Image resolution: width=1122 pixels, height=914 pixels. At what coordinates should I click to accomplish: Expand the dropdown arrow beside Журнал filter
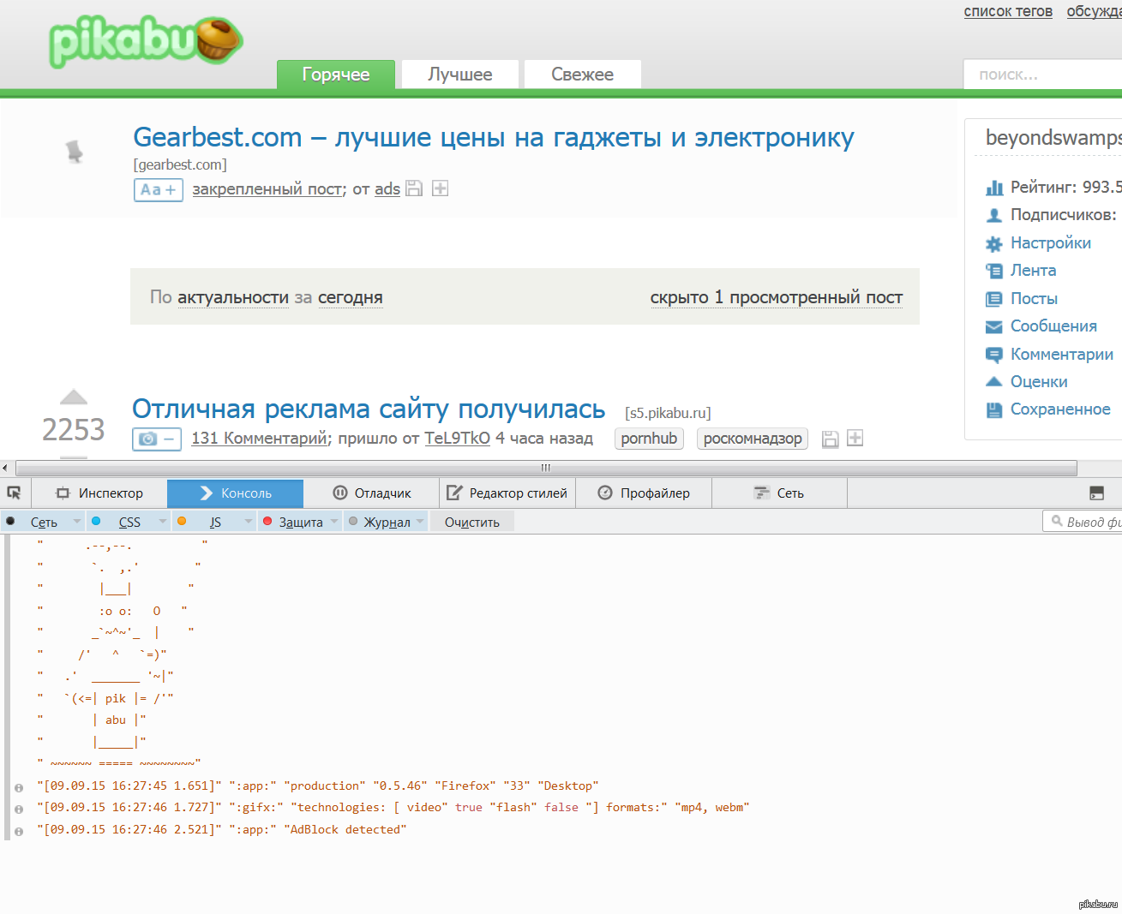[420, 522]
